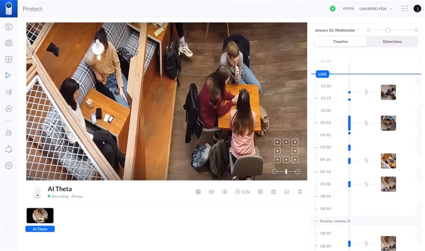This screenshot has height=251, width=425.
Task: Toggle the video quality mode icon
Action: [x=211, y=192]
